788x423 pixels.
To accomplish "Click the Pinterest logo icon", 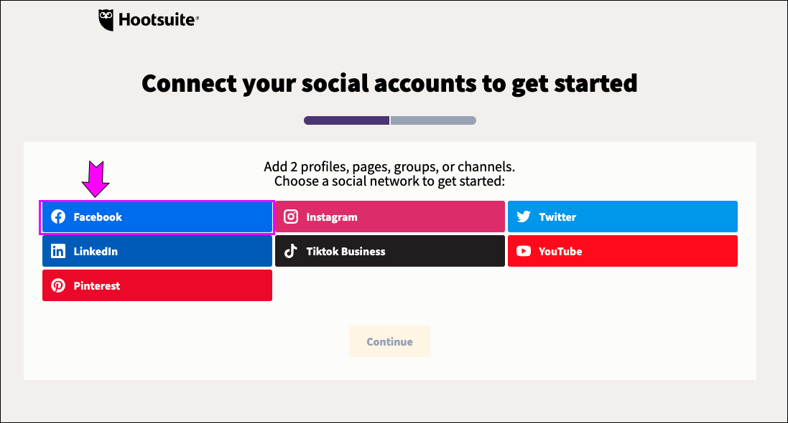I will (x=58, y=286).
